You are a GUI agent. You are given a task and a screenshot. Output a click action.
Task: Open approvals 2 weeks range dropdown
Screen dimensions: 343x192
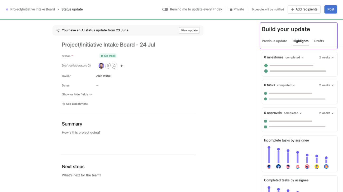[326, 113]
